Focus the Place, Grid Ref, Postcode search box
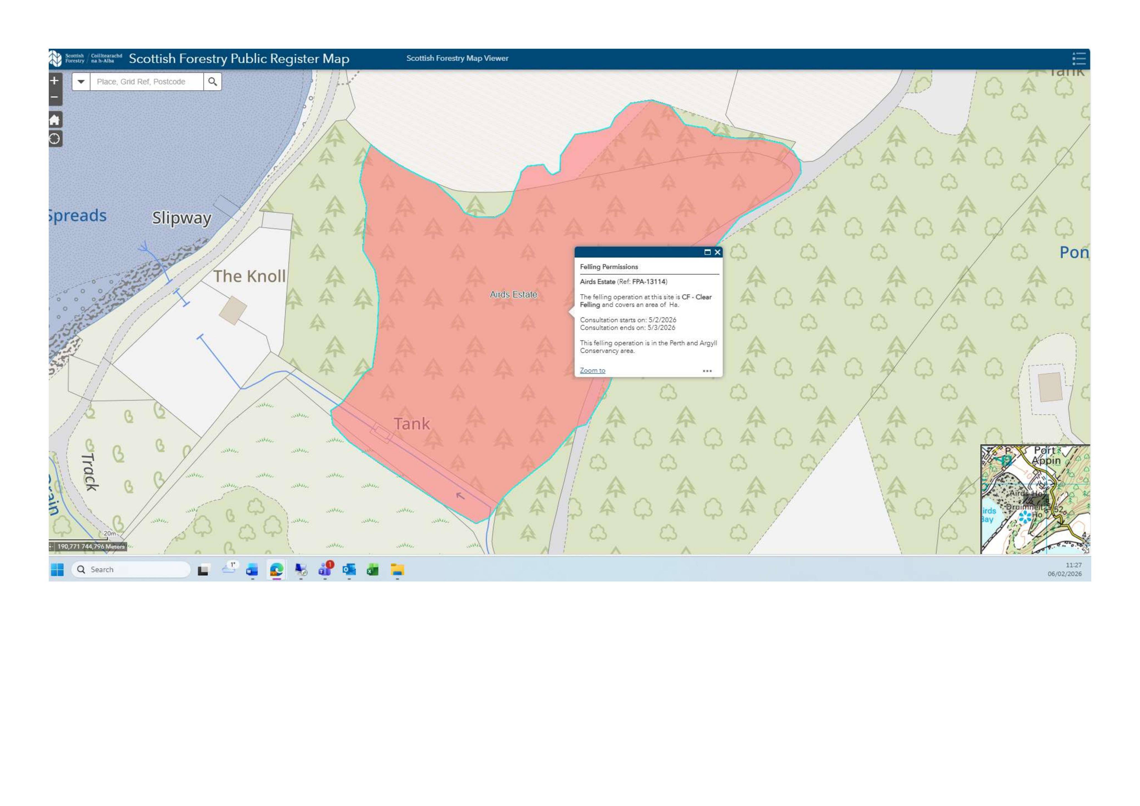The height and width of the screenshot is (806, 1140). pos(146,82)
